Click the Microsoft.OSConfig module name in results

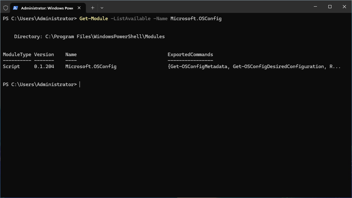[91, 67]
